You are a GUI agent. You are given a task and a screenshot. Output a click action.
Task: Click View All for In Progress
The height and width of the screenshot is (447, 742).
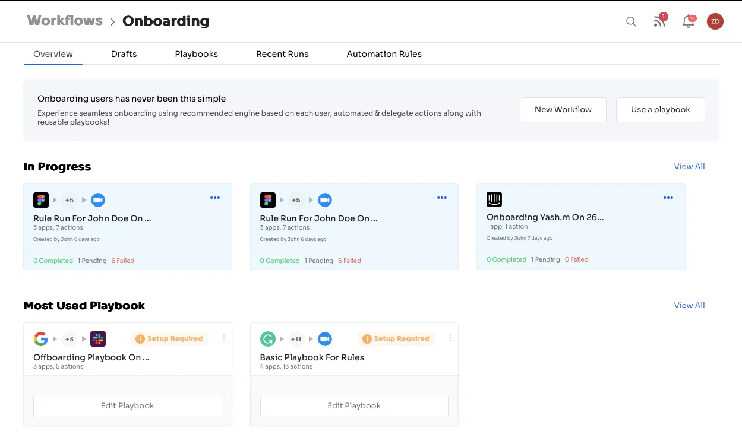[x=689, y=166]
